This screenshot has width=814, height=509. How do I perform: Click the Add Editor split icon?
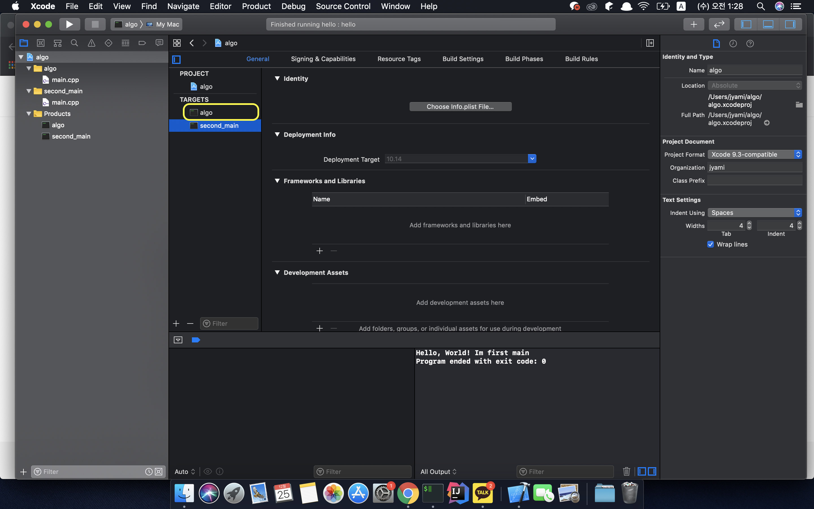point(650,43)
